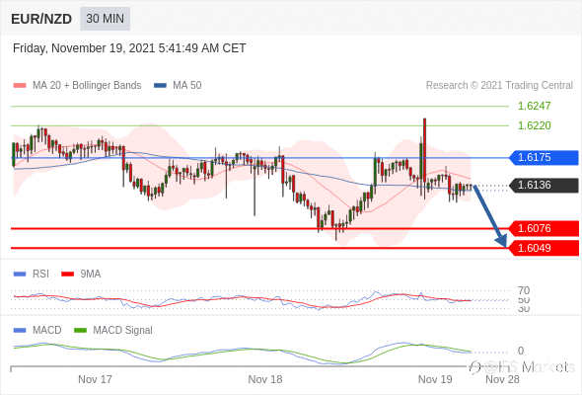Select the EUR/NZD pair title

coord(41,19)
